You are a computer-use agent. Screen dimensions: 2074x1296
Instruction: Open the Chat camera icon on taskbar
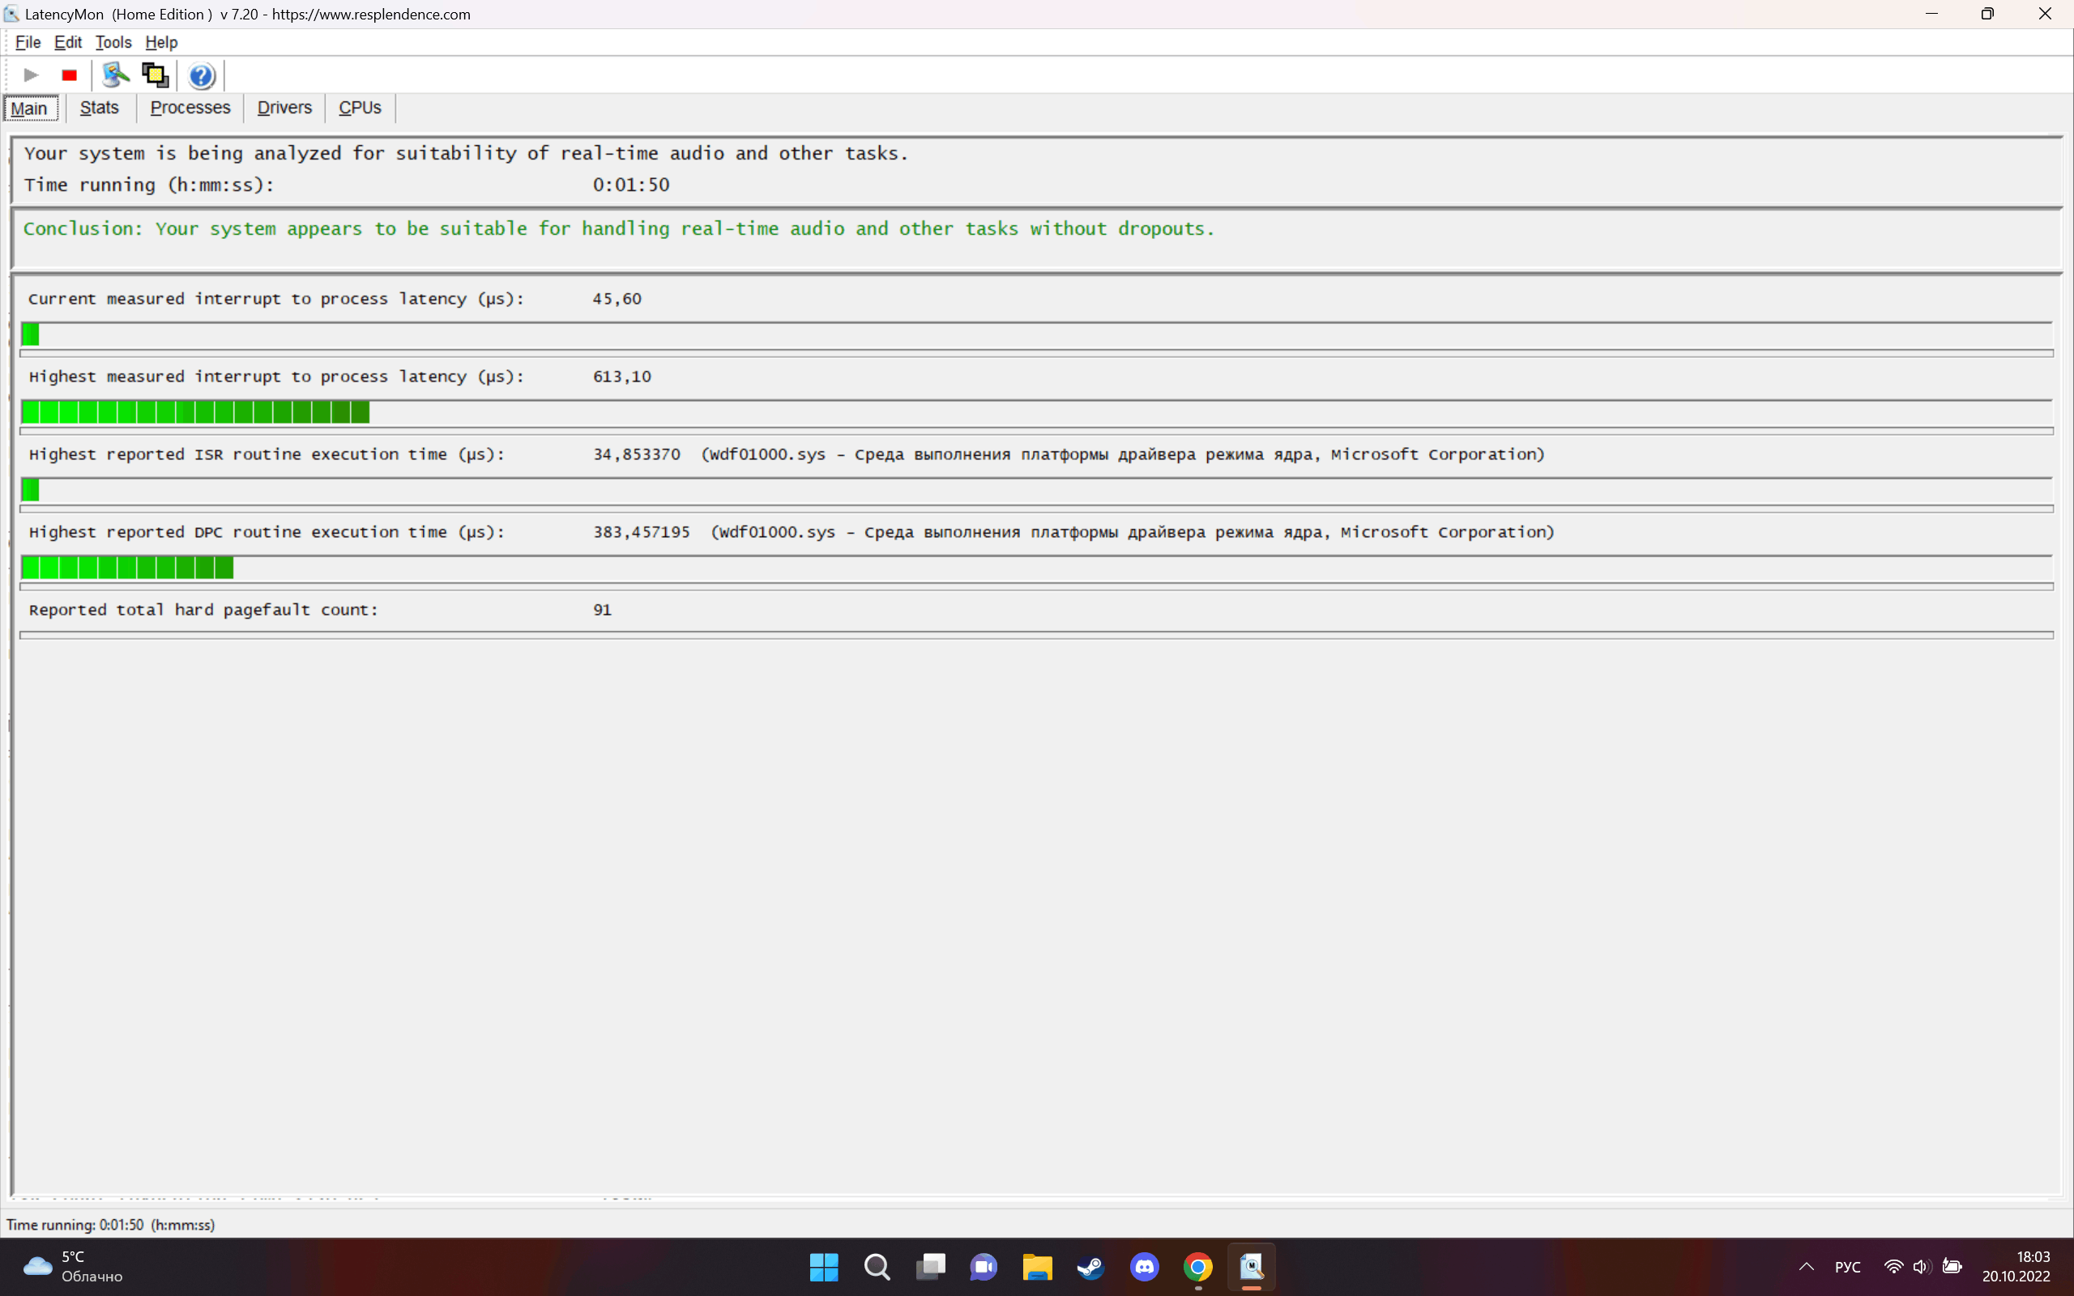click(984, 1267)
